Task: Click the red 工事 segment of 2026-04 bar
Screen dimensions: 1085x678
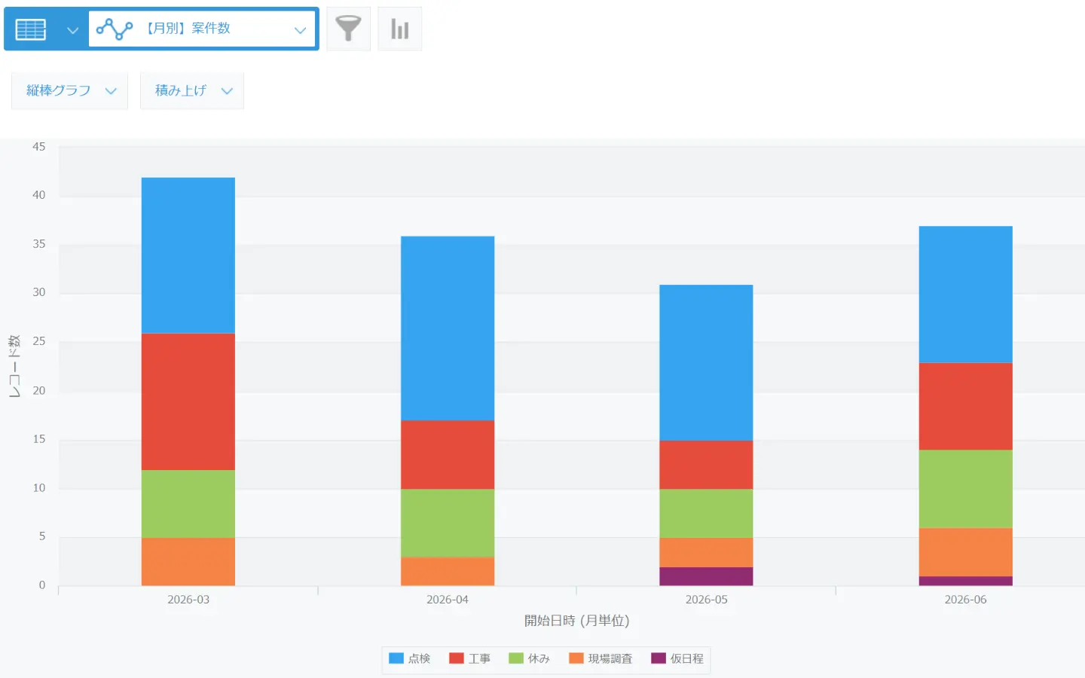Action: click(448, 455)
